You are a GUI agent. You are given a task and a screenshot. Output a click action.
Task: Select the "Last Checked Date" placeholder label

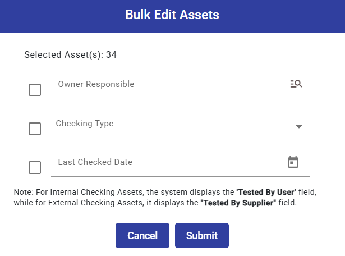tap(95, 162)
